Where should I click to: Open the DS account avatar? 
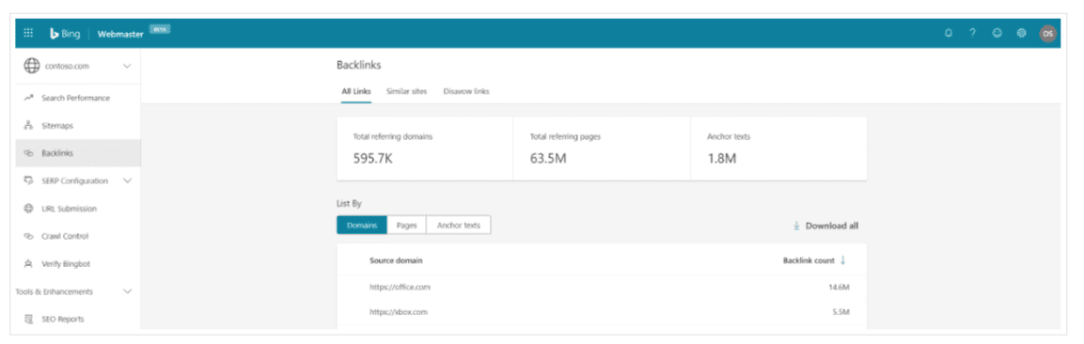coord(1047,34)
